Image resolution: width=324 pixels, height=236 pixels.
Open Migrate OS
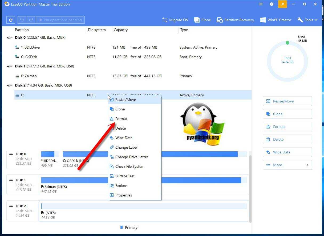coord(175,20)
